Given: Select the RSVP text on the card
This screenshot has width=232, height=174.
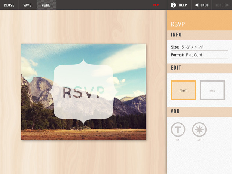Looking at the screenshot, I should coord(83,92).
